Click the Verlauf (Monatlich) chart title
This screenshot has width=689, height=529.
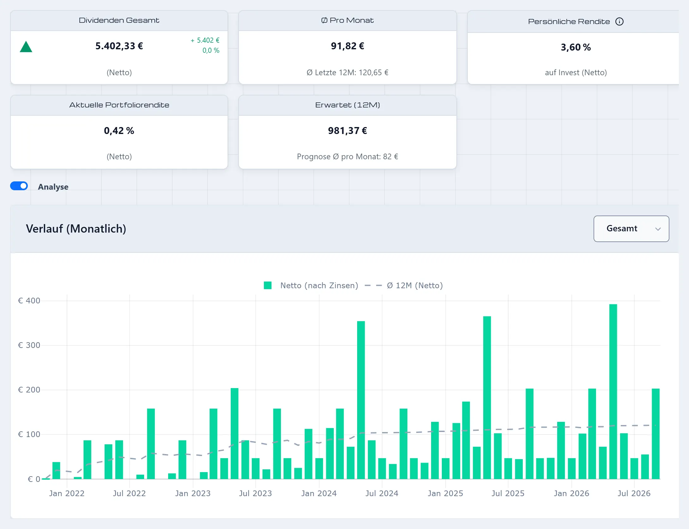click(76, 229)
